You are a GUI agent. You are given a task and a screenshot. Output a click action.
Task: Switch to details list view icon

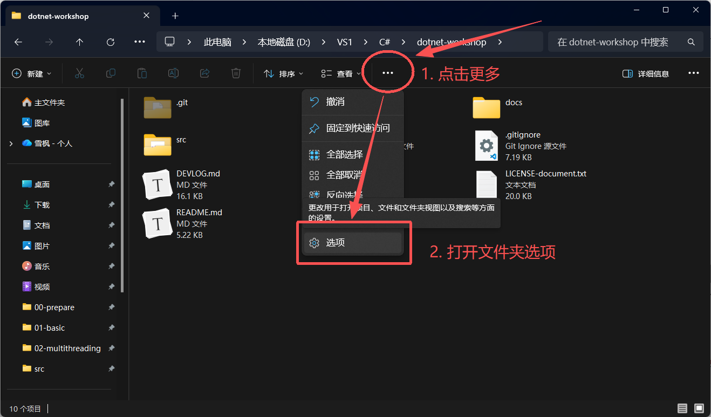coord(682,408)
